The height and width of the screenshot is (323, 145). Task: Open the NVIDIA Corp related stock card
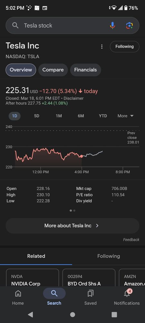[33, 277]
